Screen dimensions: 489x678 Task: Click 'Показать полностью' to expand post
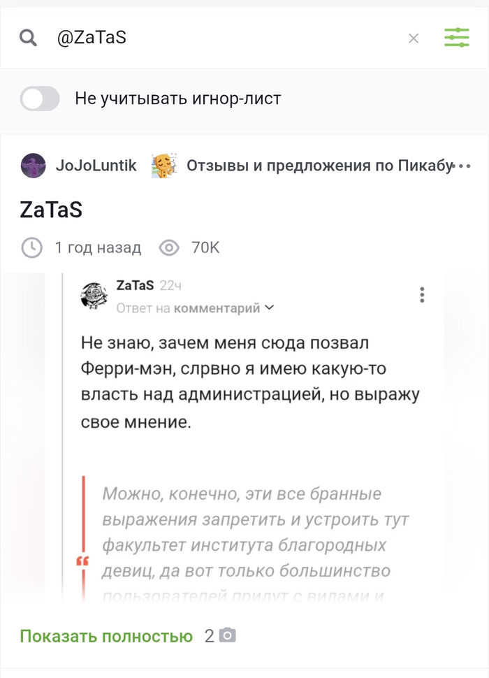(105, 636)
